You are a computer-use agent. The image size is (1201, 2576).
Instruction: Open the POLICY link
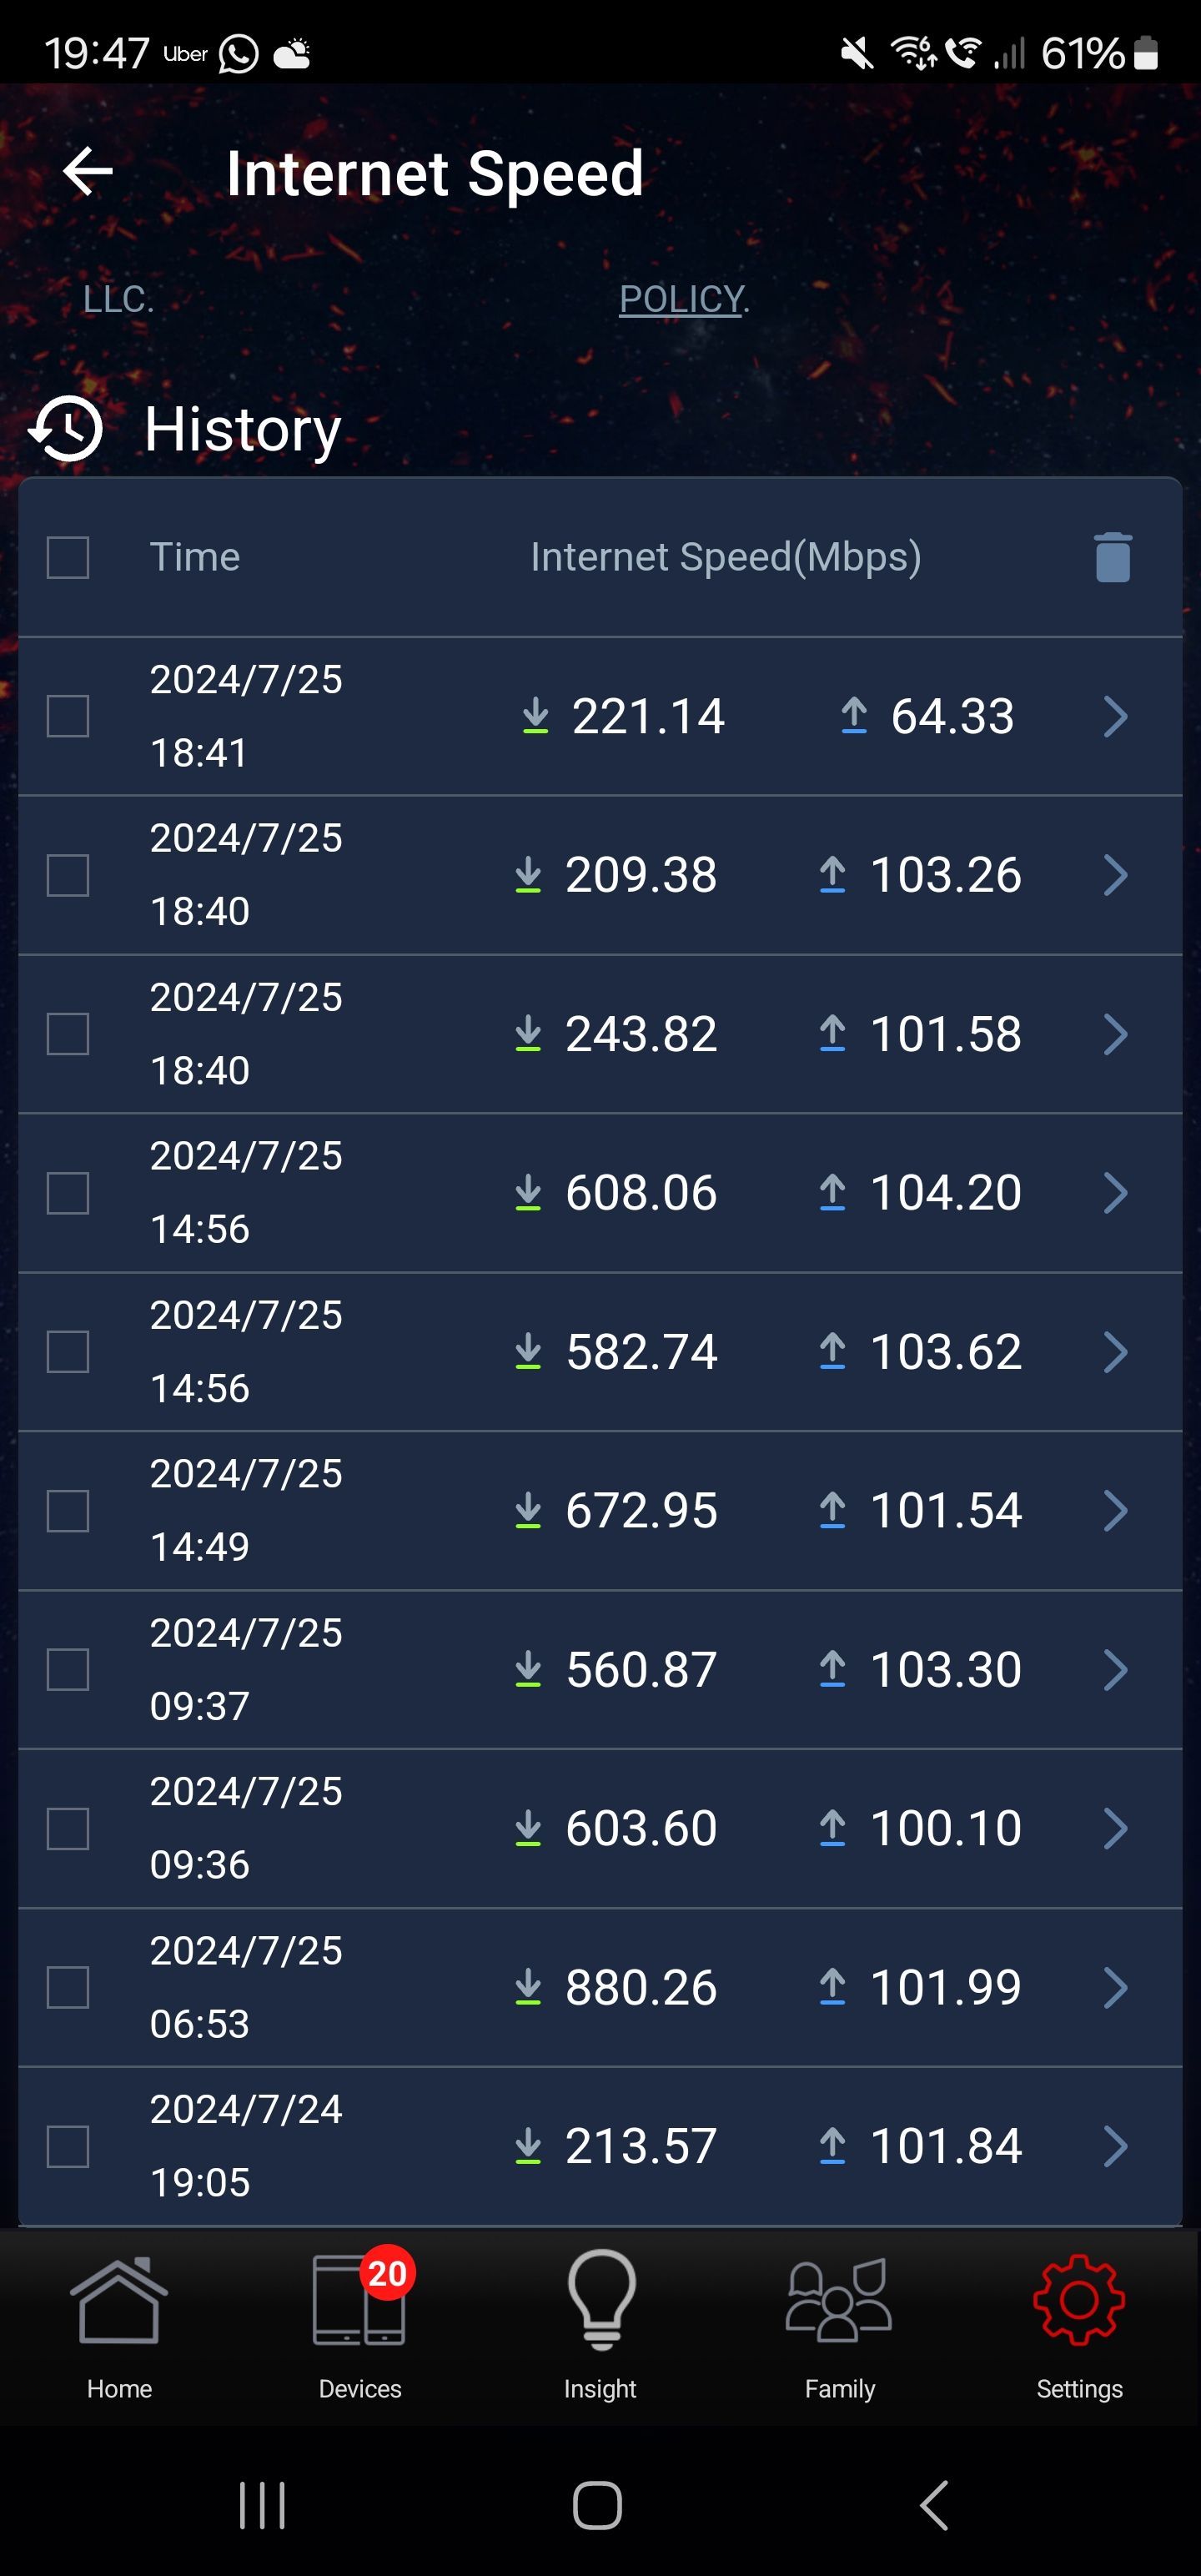tap(682, 299)
